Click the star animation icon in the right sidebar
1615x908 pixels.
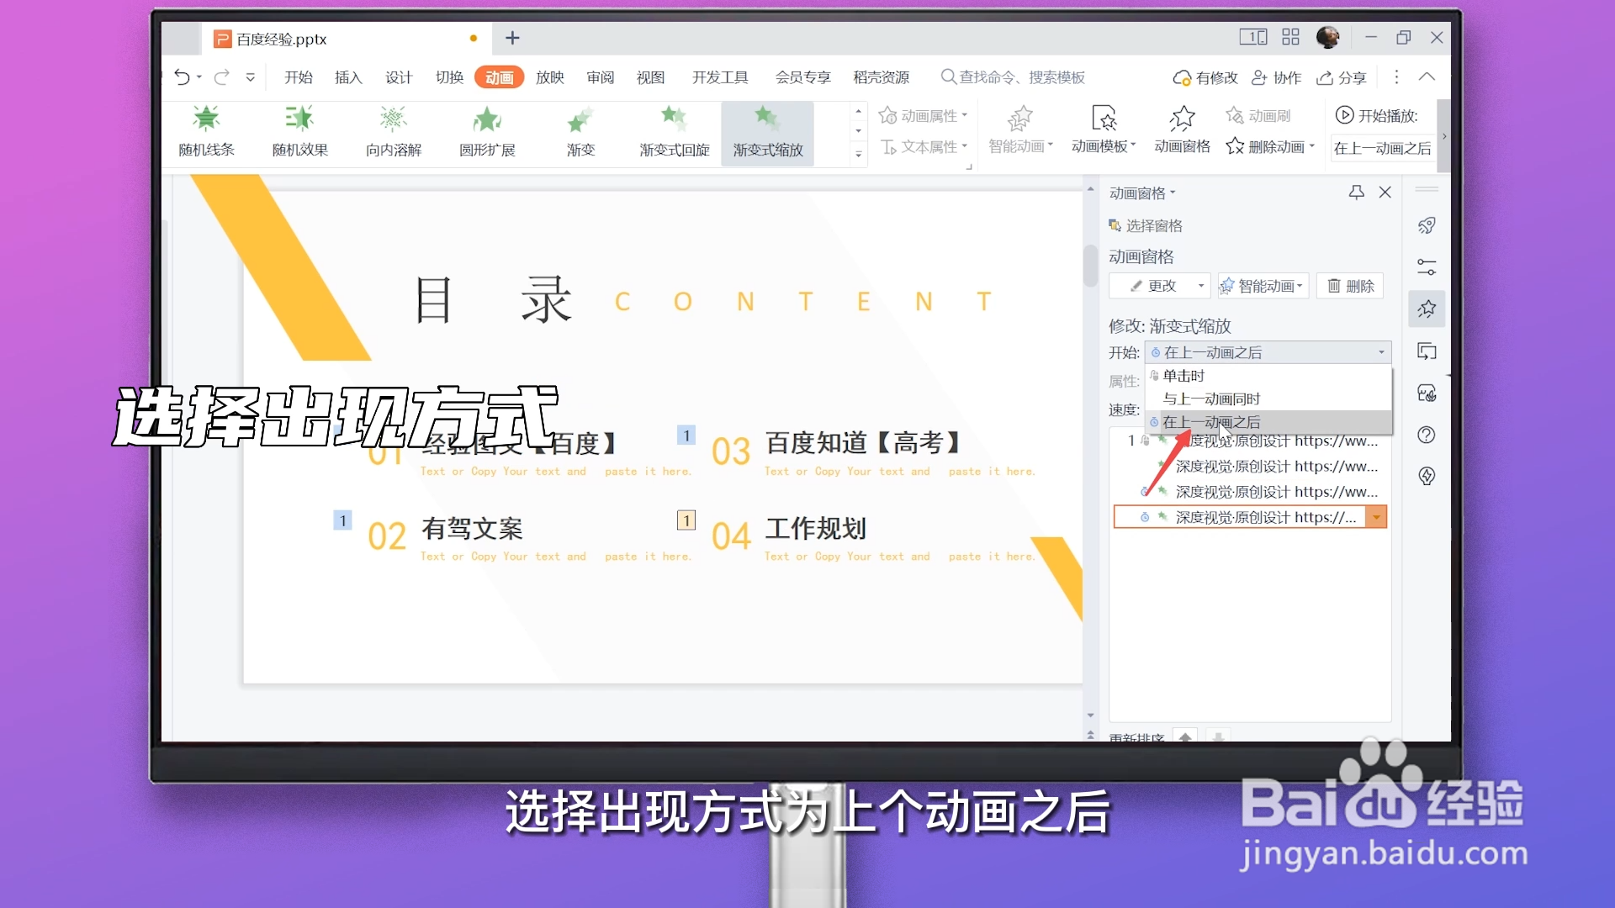pos(1427,309)
